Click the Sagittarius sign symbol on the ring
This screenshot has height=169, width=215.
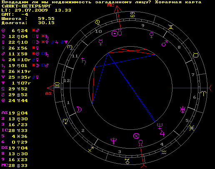click(91, 149)
